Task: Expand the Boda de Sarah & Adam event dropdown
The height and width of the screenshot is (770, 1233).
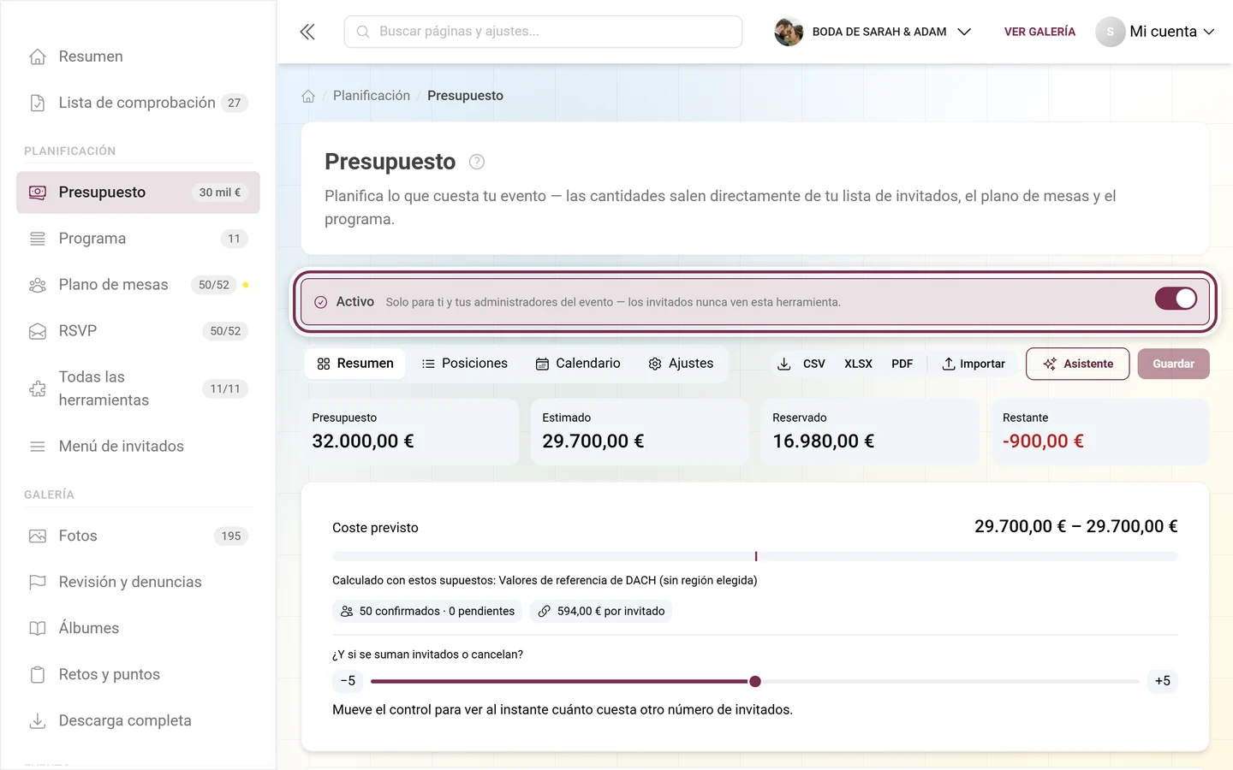Action: point(873,32)
